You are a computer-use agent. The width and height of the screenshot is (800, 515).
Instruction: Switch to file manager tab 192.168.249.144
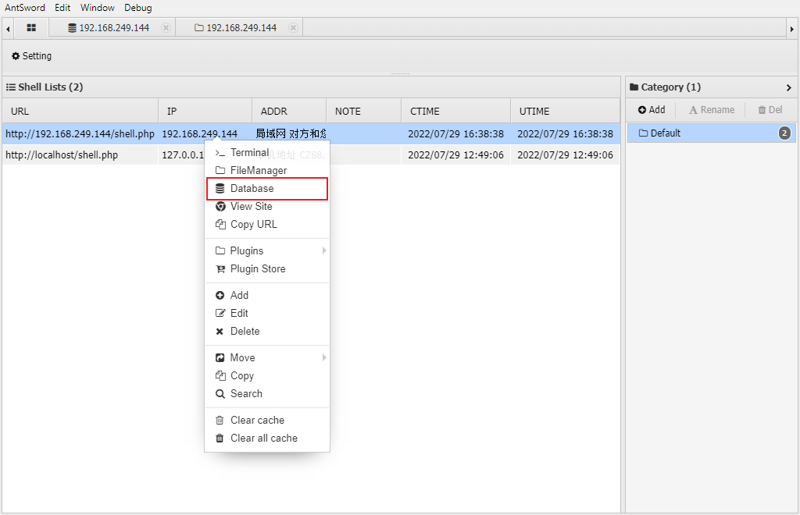239,27
